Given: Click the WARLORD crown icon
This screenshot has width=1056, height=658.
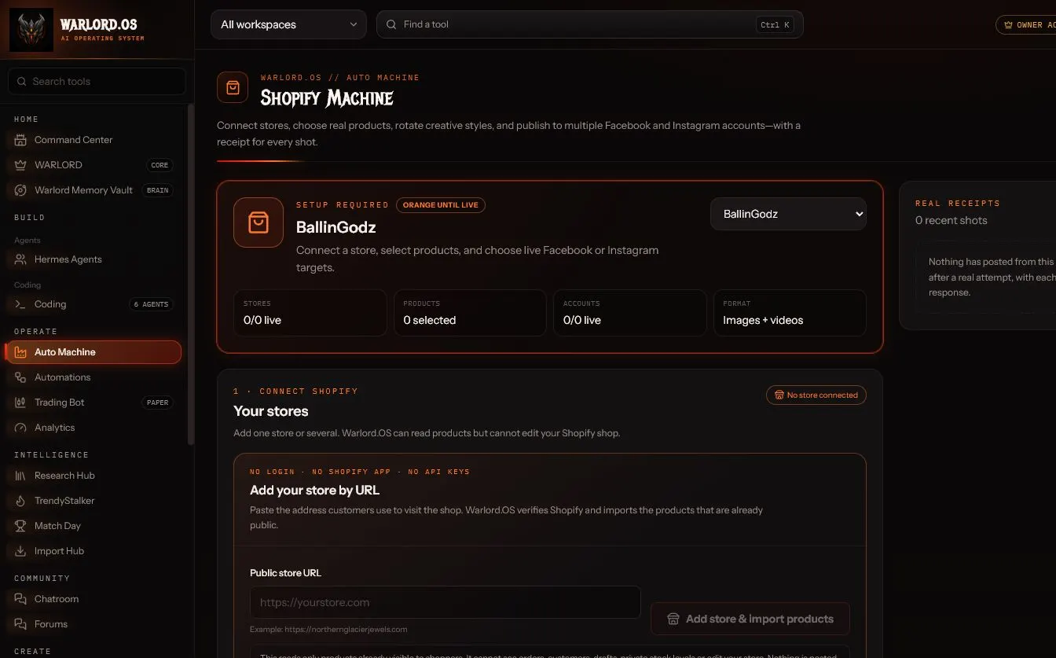Looking at the screenshot, I should click(x=20, y=165).
